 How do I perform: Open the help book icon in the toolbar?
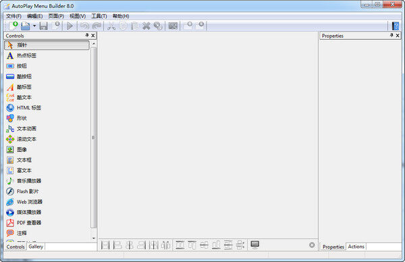[395, 26]
